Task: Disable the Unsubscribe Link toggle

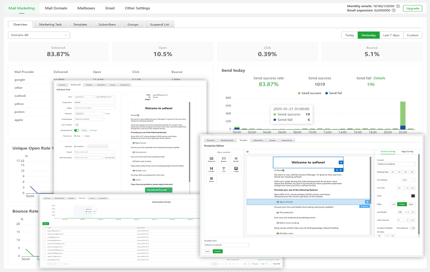Action: tap(77, 130)
